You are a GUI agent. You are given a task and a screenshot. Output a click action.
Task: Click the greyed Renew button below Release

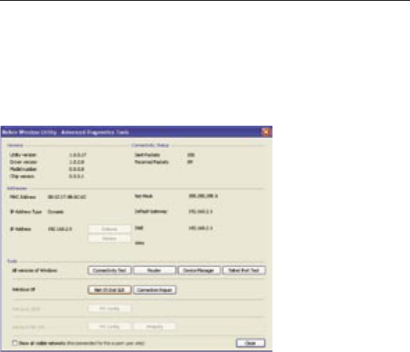(110, 238)
